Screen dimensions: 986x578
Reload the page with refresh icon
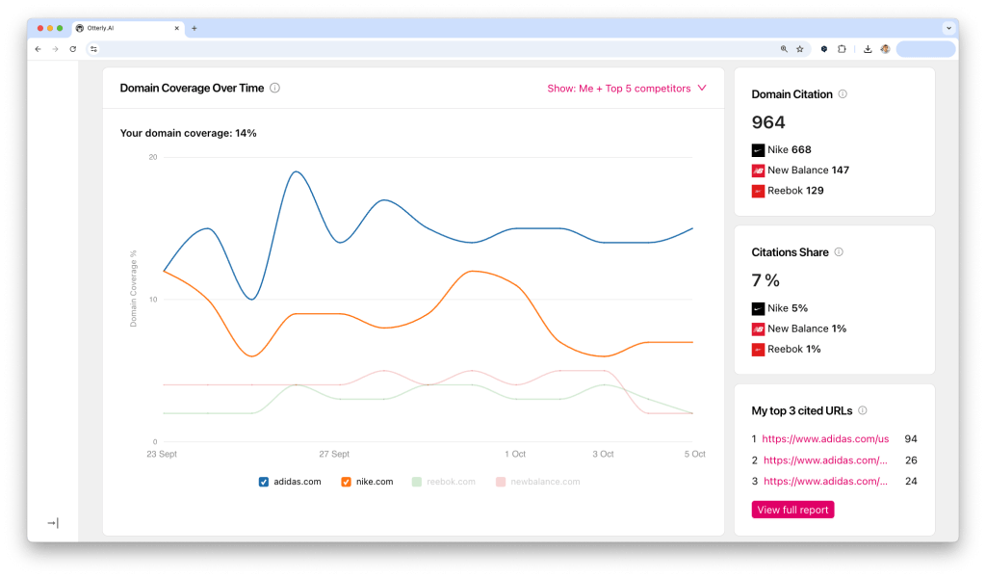(73, 49)
